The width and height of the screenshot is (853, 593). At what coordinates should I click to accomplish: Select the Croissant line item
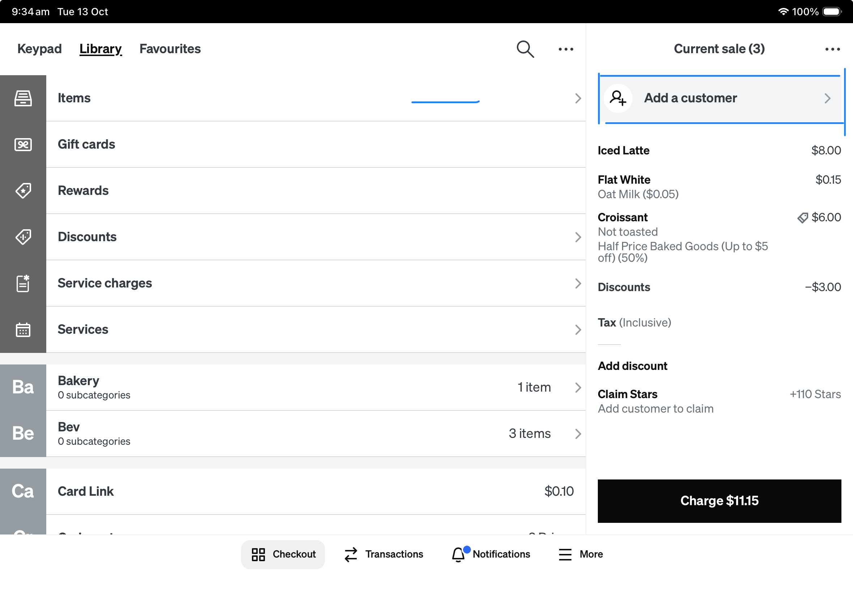tap(719, 237)
